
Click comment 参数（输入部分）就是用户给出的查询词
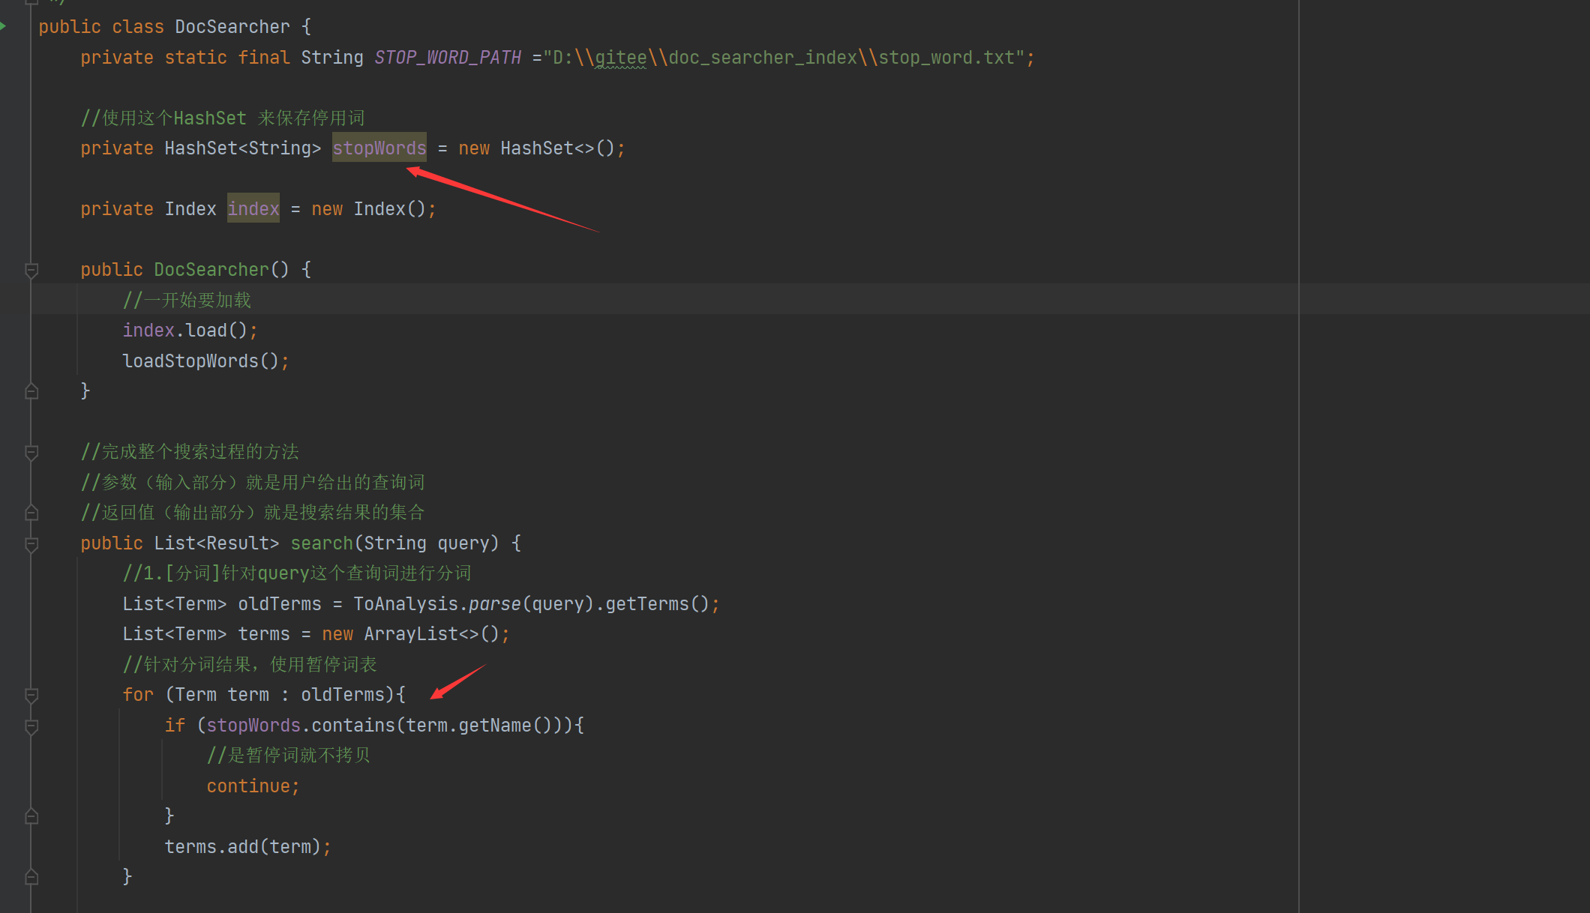253,483
